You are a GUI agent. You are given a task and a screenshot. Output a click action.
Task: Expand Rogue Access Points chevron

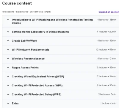pyautogui.click(x=8, y=68)
